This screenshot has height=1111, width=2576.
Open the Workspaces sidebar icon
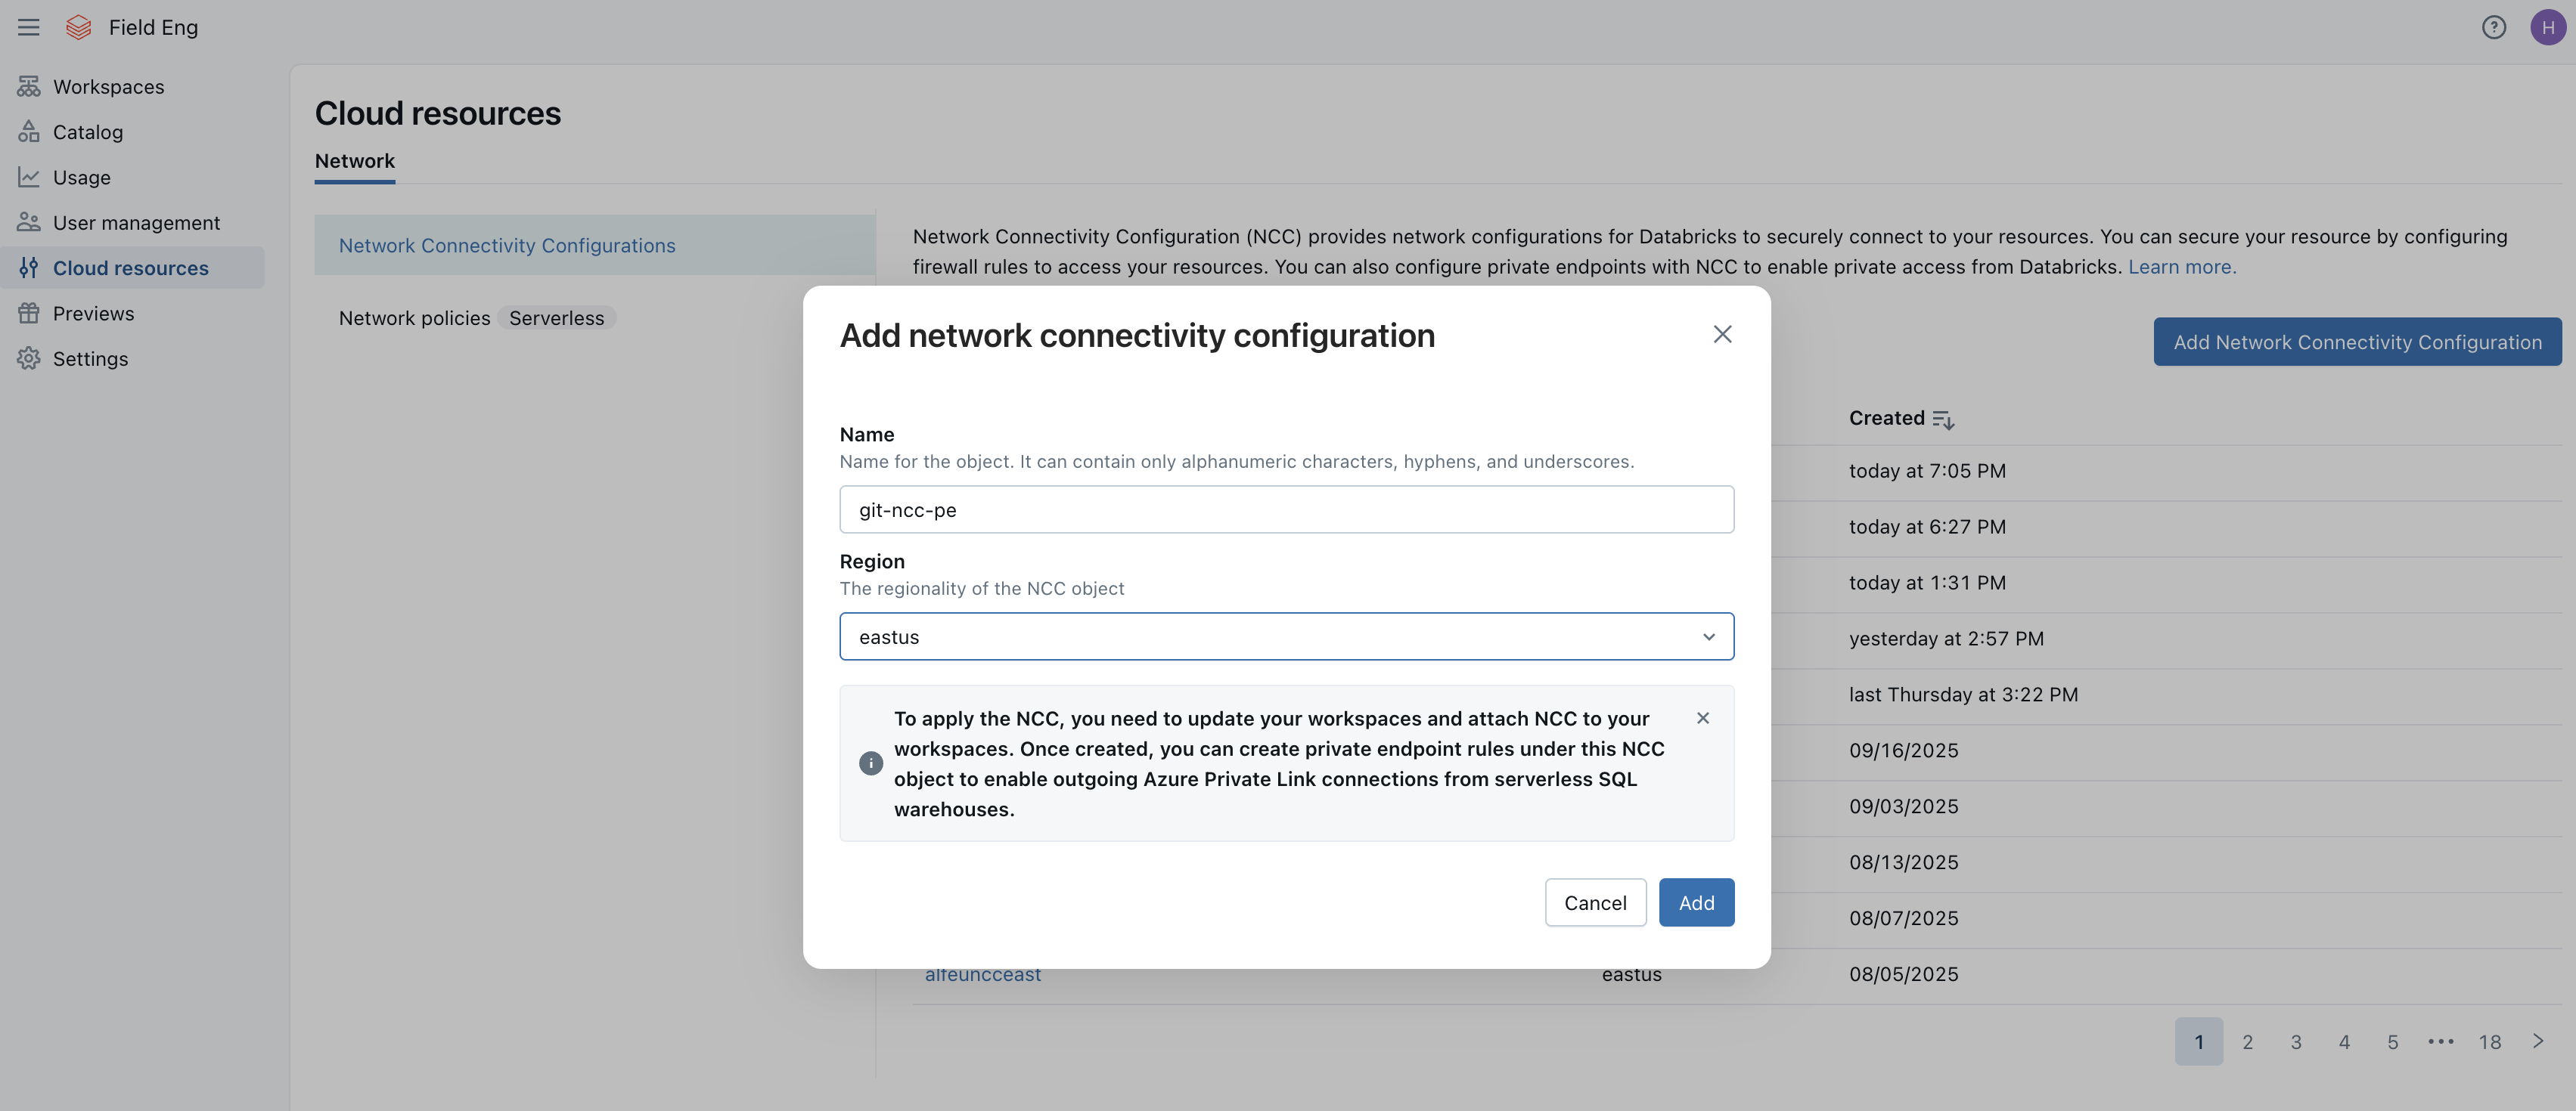click(29, 86)
